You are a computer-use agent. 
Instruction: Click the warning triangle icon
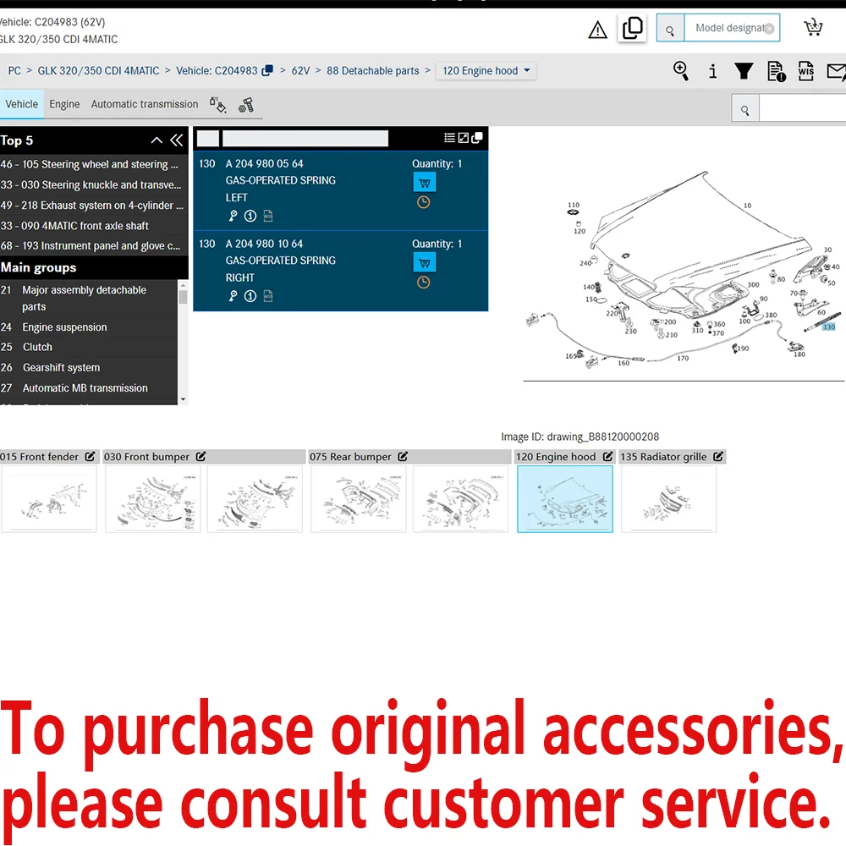point(597,29)
